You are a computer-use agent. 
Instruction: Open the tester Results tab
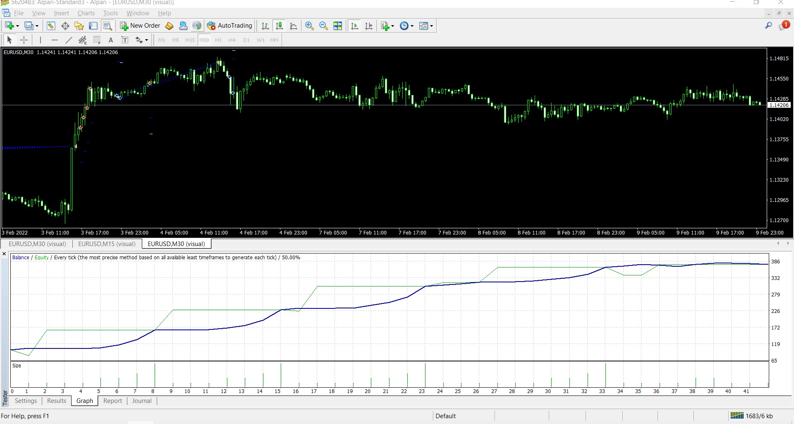click(57, 400)
